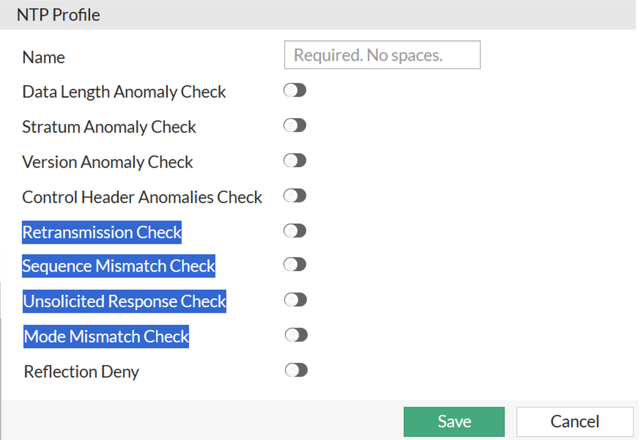Toggle Version Anomaly Check switch
Screen dimensions: 640x440
tap(295, 161)
